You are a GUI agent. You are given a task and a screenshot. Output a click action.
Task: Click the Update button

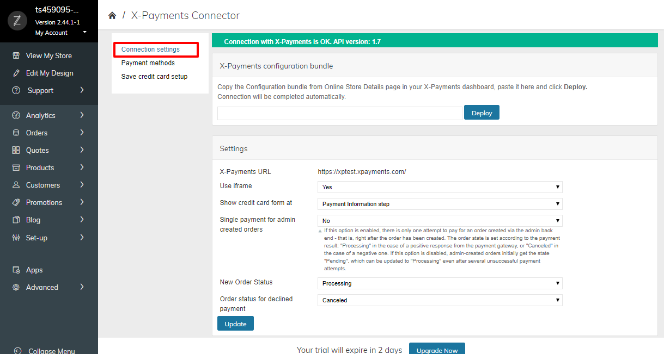(235, 324)
